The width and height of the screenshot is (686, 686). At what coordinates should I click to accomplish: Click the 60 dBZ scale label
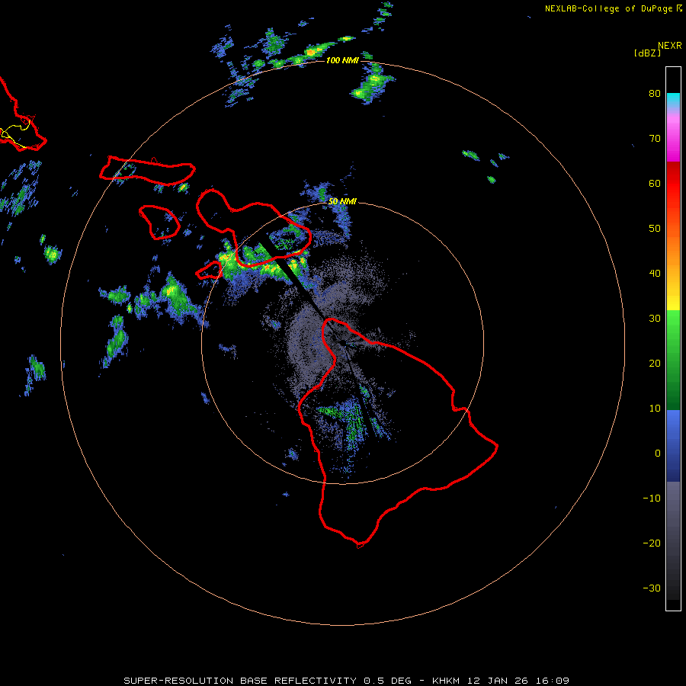pyautogui.click(x=655, y=183)
